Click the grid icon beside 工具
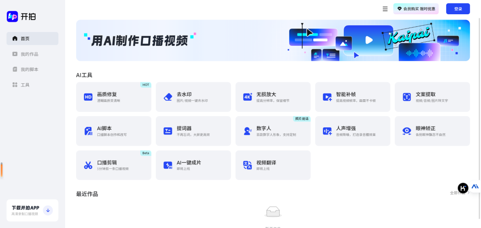This screenshot has width=481, height=228. click(x=15, y=85)
